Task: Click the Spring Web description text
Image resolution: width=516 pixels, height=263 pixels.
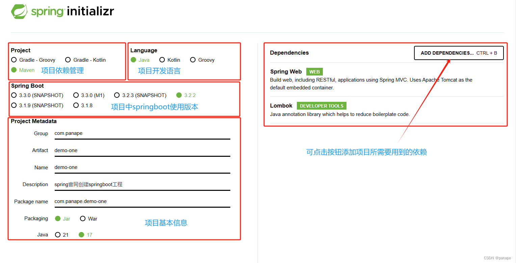Action: coord(371,84)
